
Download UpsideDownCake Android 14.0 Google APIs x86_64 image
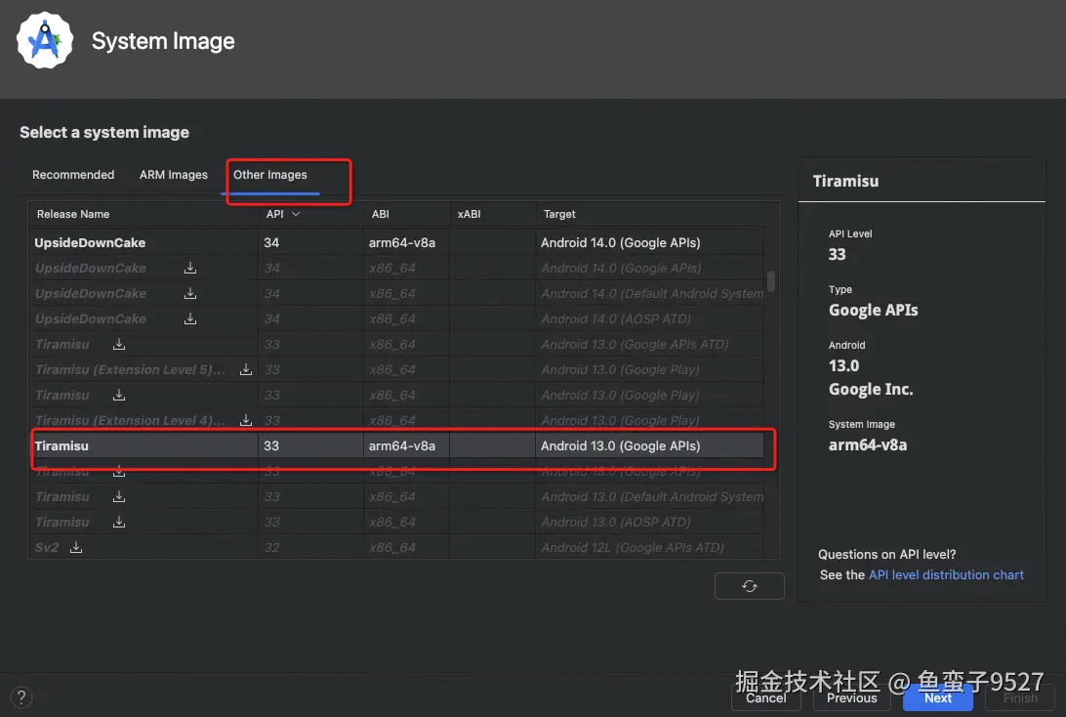[x=190, y=268]
